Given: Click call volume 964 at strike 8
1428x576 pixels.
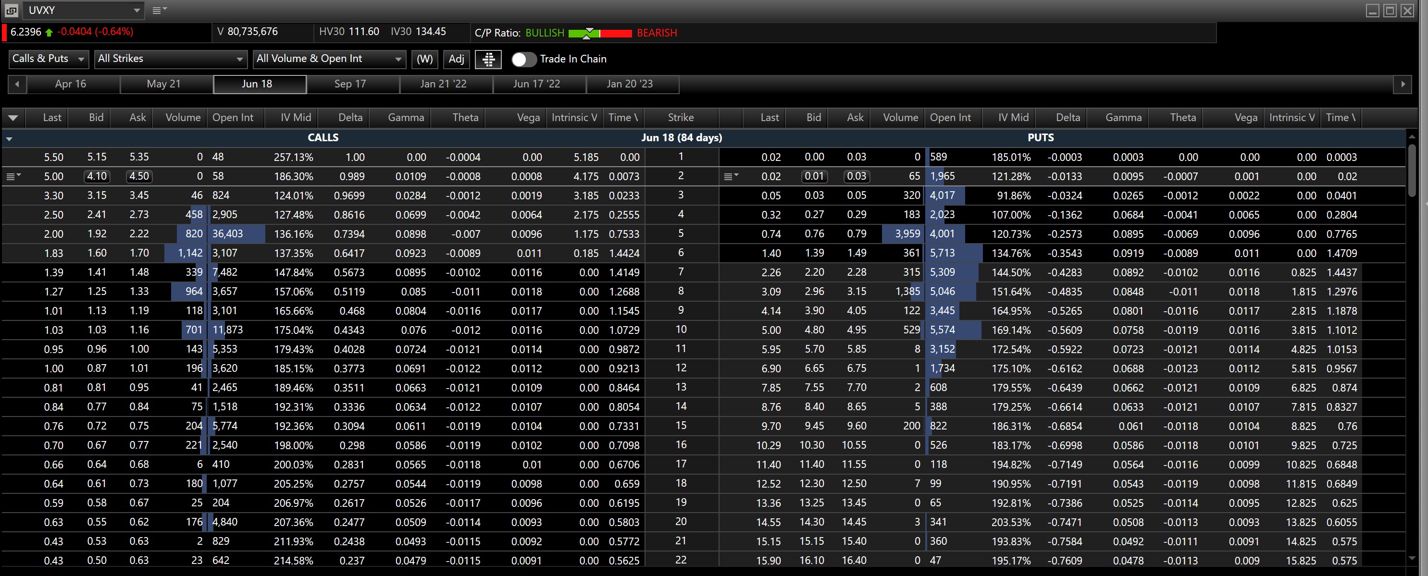Looking at the screenshot, I should tap(194, 291).
